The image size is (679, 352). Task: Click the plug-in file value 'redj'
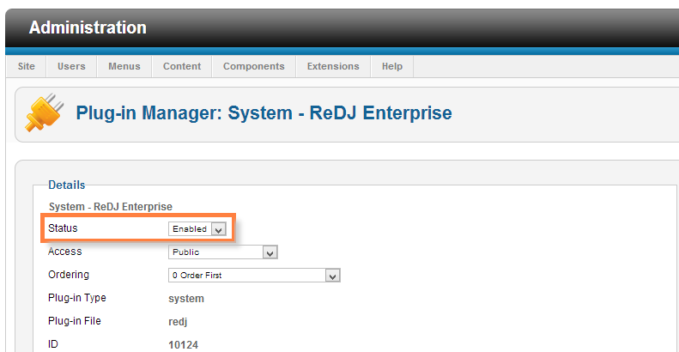(178, 322)
